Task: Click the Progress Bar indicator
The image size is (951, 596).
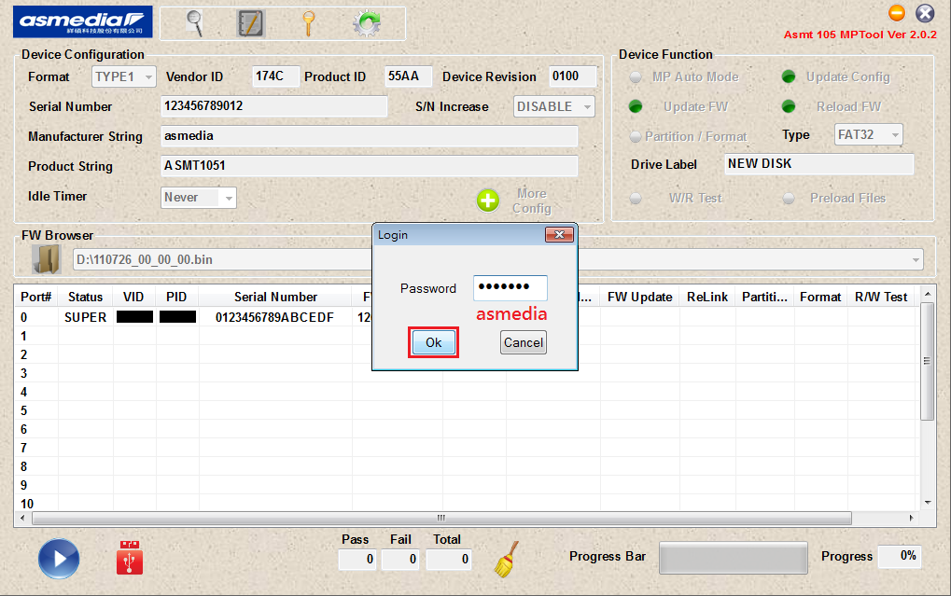Action: click(734, 557)
